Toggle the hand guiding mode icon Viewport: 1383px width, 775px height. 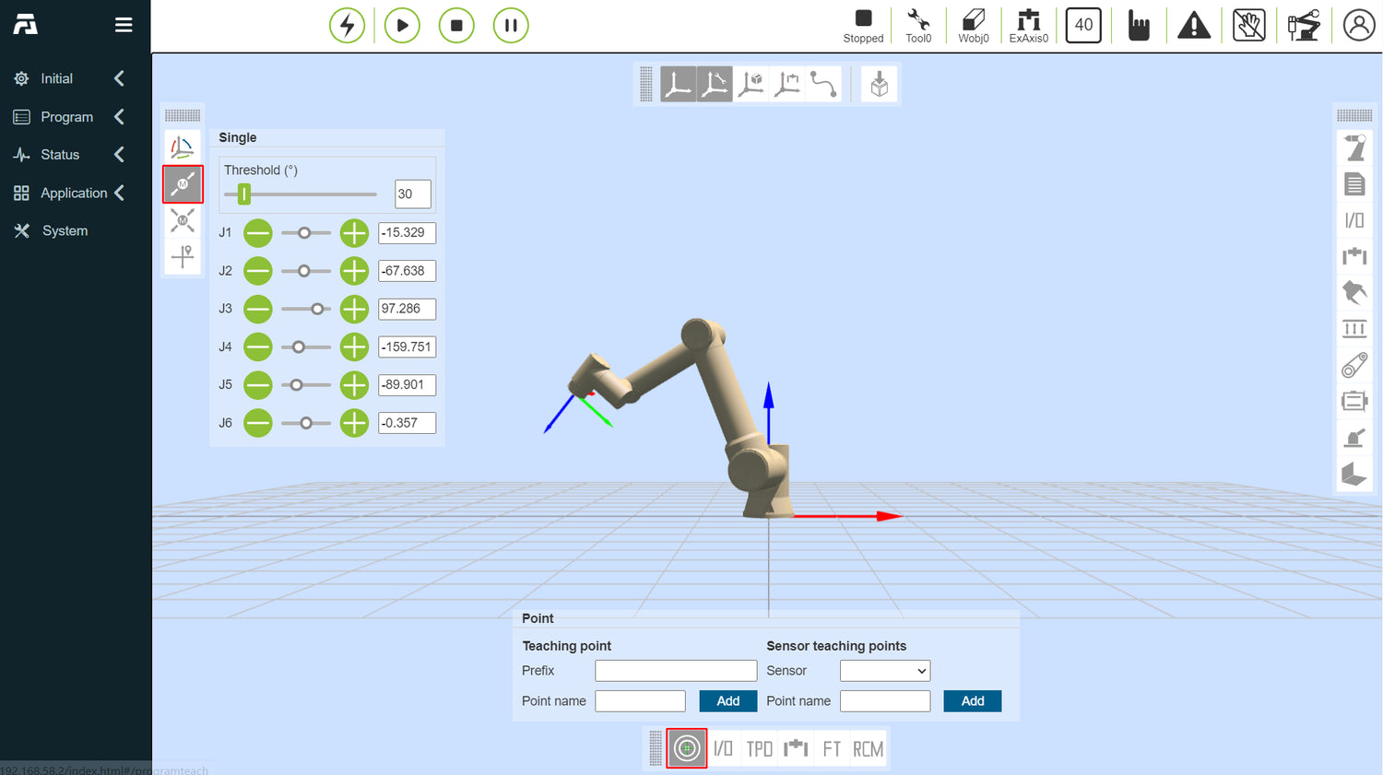coord(1248,25)
